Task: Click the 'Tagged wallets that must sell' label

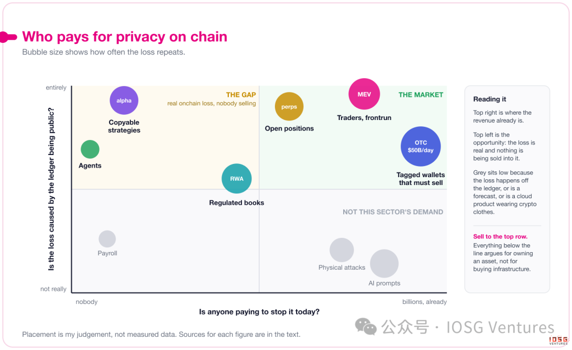Action: 421,179
